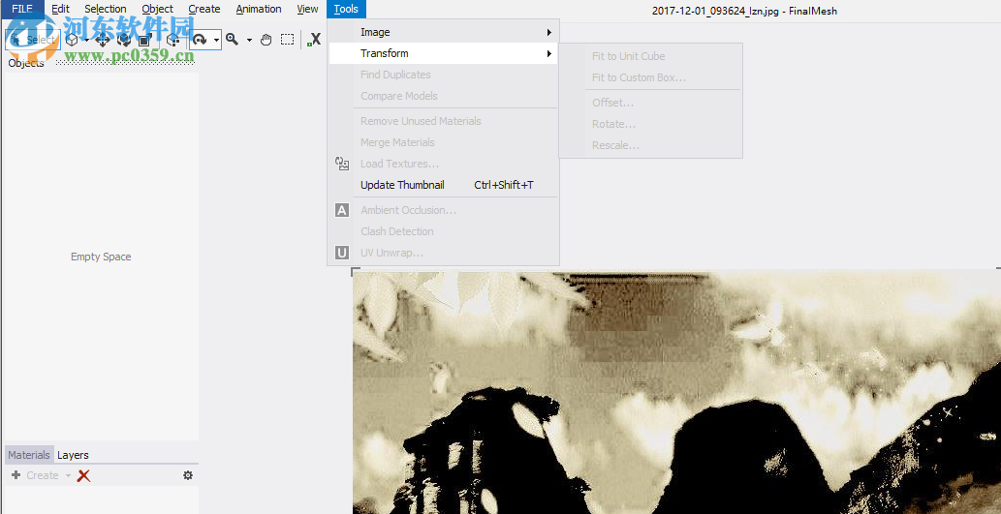Open the Selection menu
Viewport: 1001px width, 514px height.
pyautogui.click(x=106, y=9)
